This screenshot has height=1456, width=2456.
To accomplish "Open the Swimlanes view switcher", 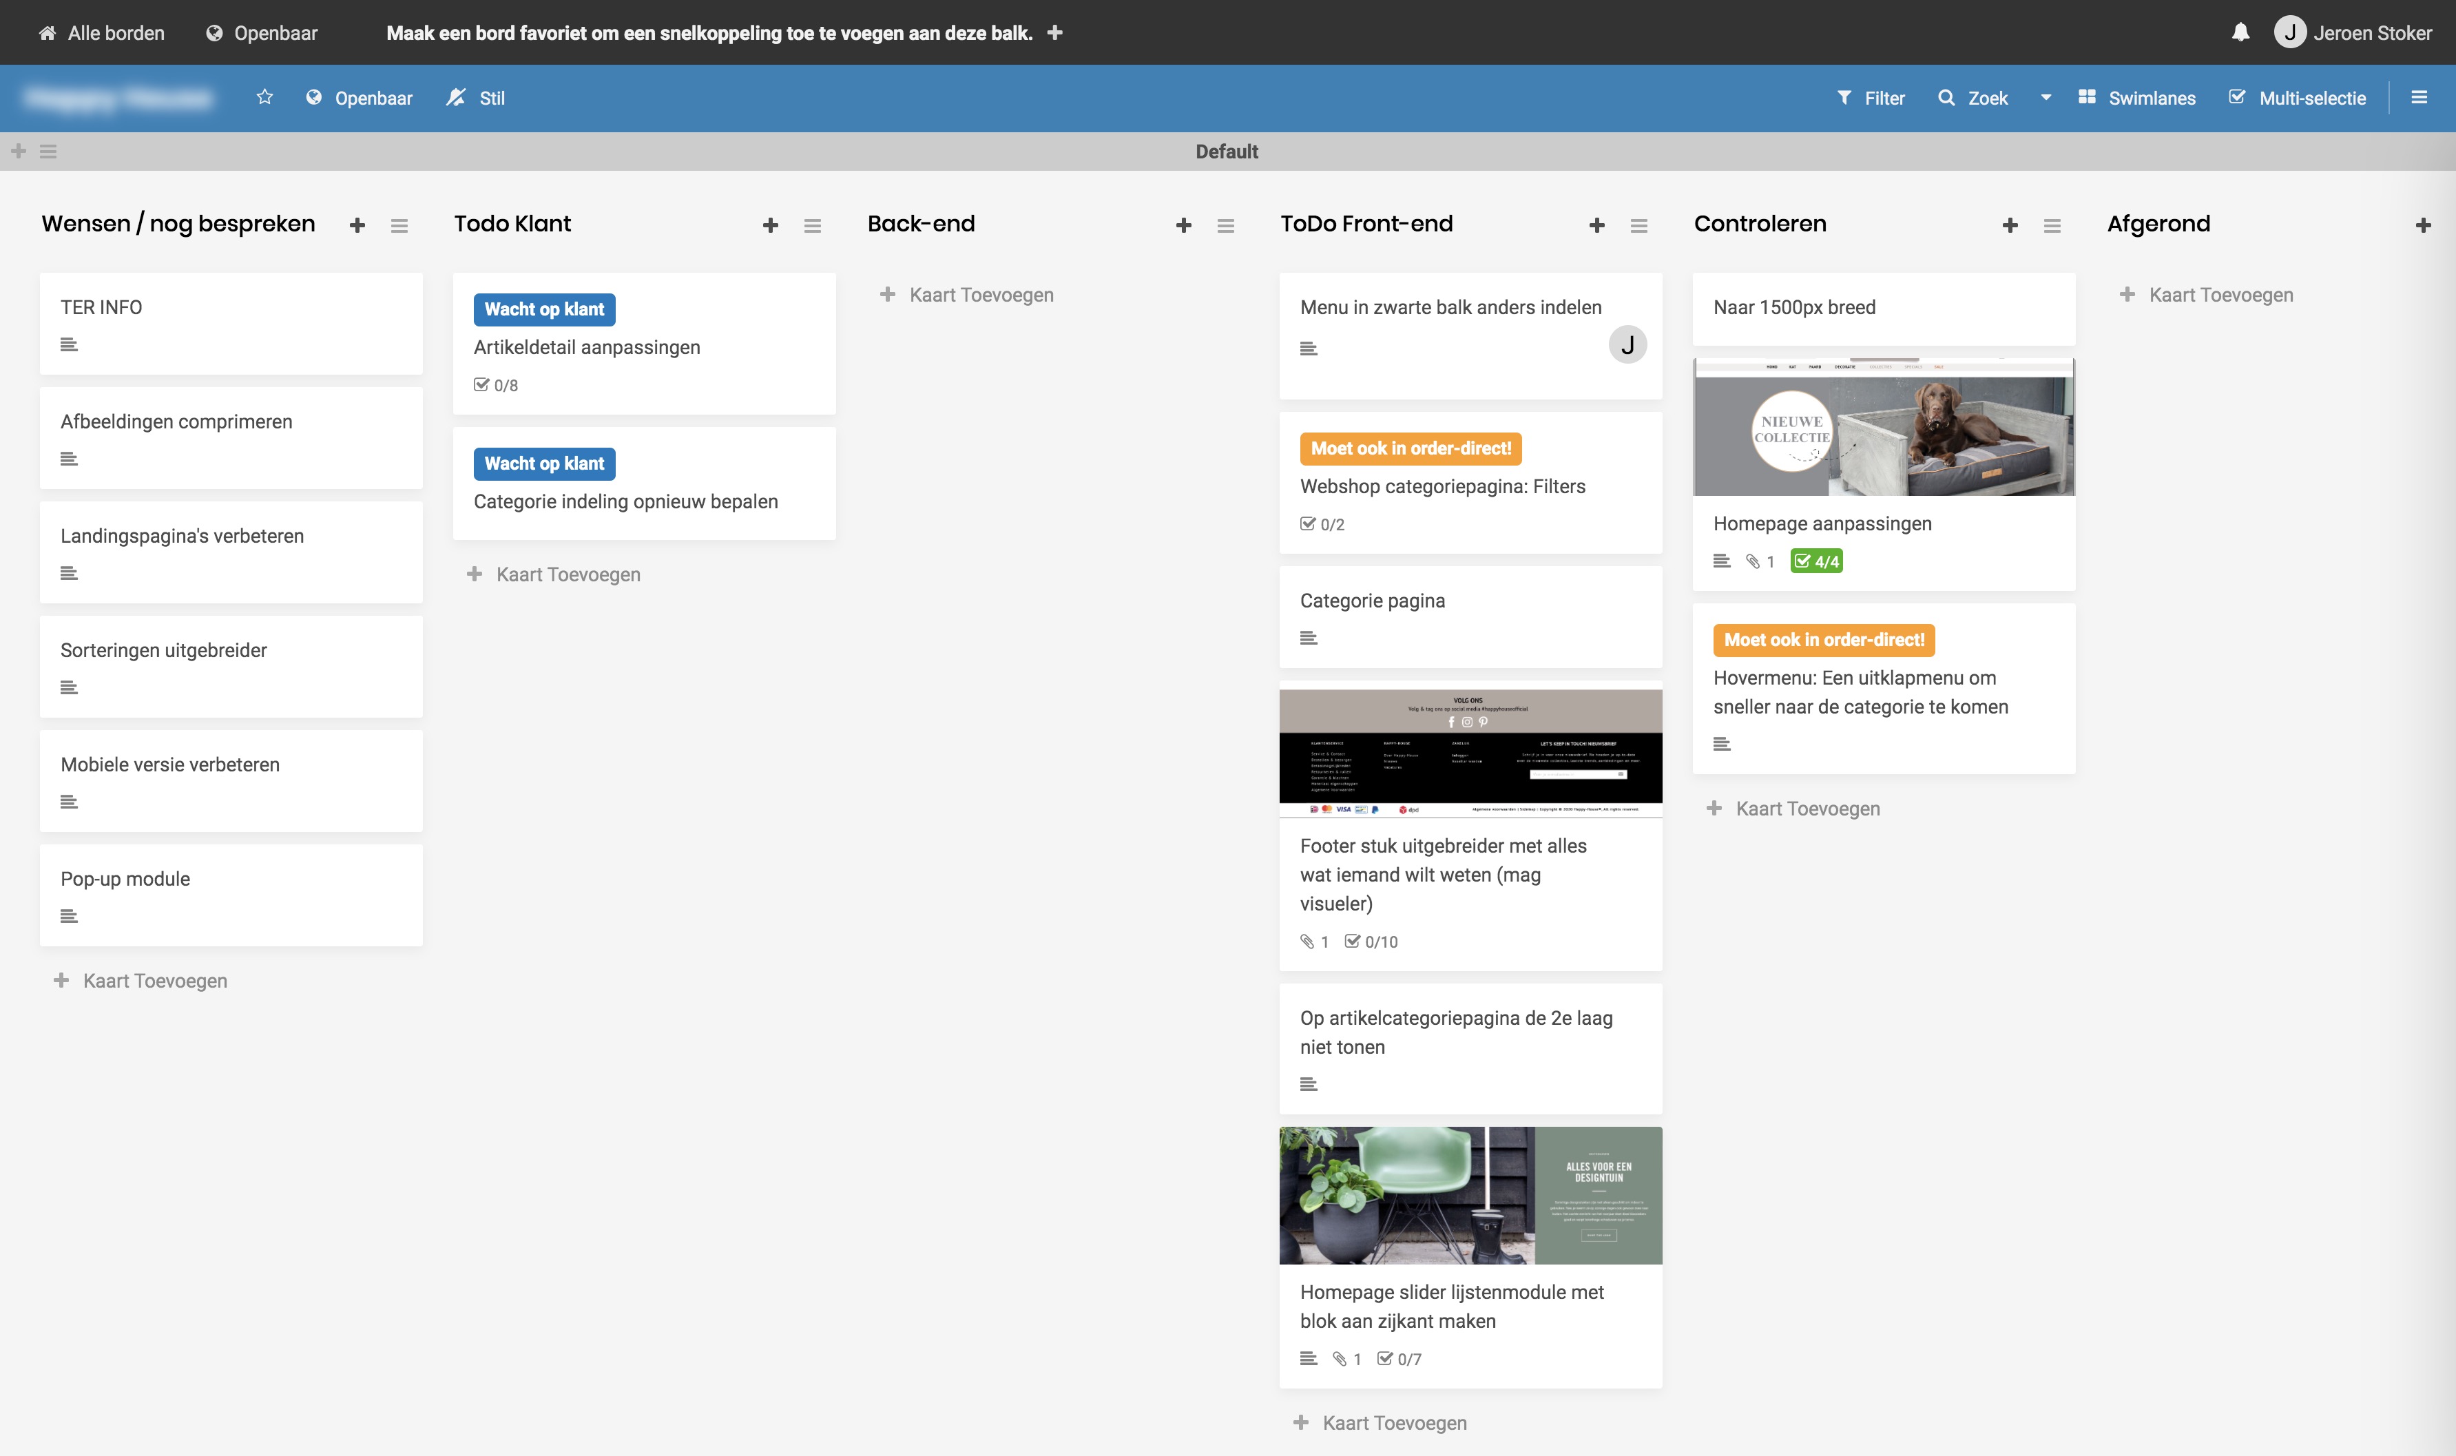I will [x=2137, y=98].
